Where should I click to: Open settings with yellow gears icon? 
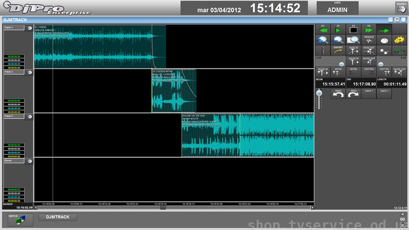pos(399,40)
